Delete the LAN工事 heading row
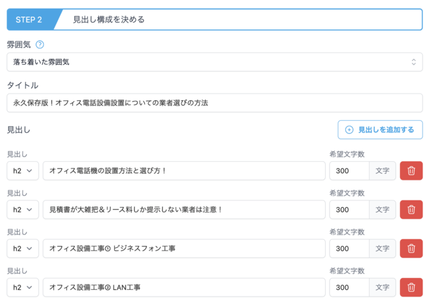This screenshot has width=434, height=304. click(x=411, y=287)
